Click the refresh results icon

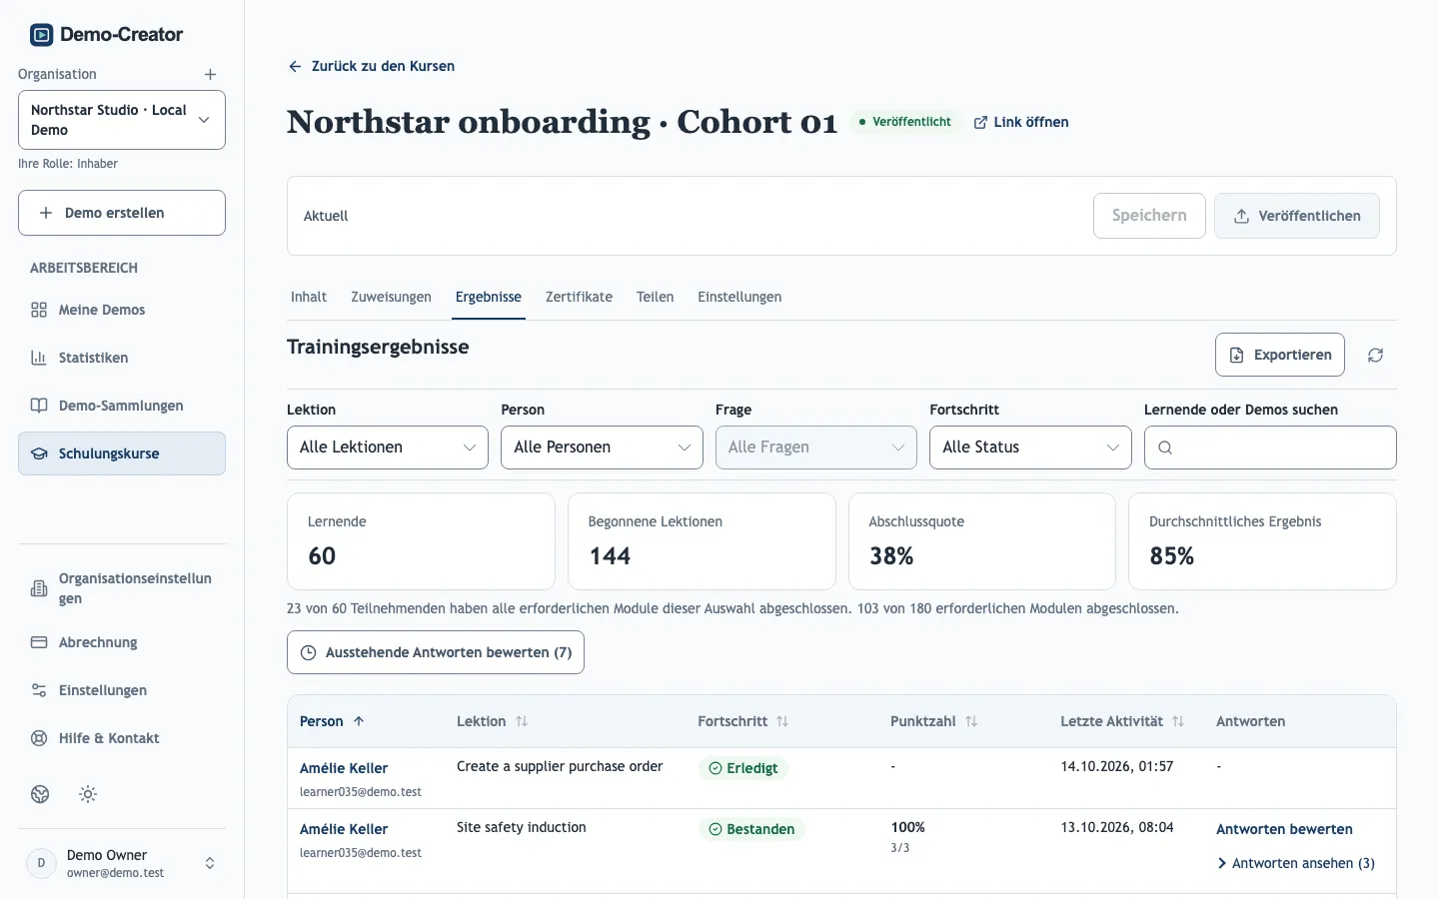pos(1376,356)
